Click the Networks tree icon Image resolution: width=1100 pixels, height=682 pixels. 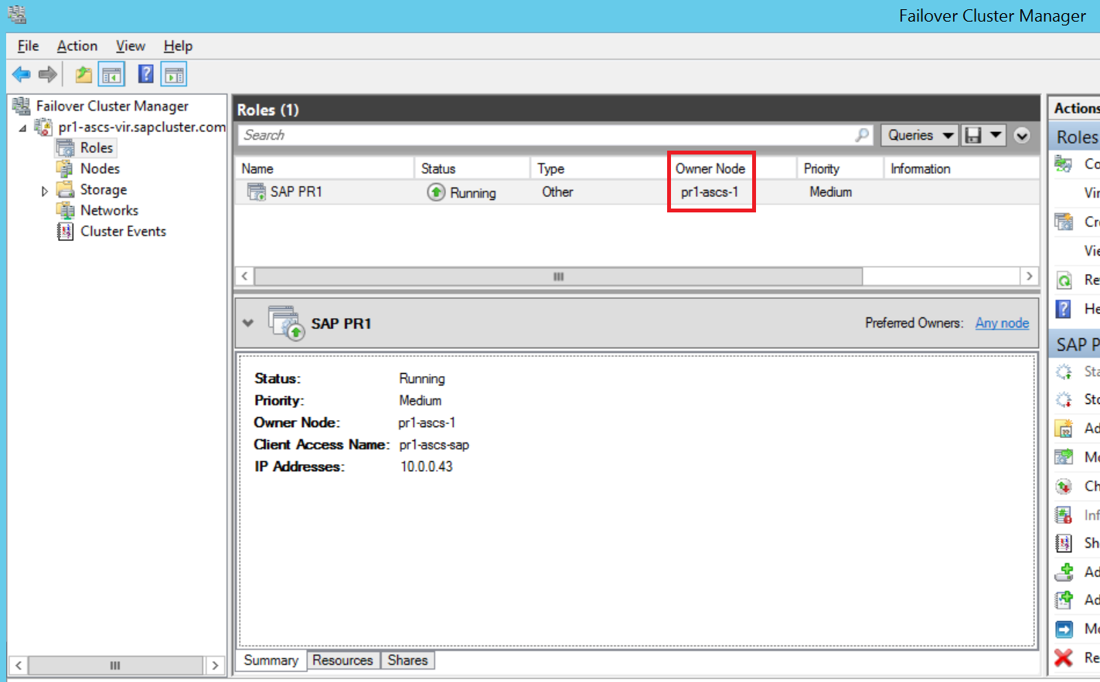66,210
